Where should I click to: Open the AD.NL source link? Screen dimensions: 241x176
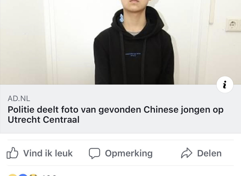pyautogui.click(x=19, y=98)
